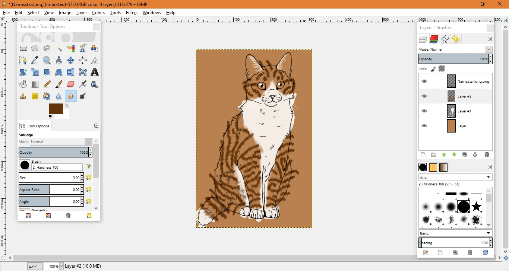Open the Filters menu

[x=132, y=13]
